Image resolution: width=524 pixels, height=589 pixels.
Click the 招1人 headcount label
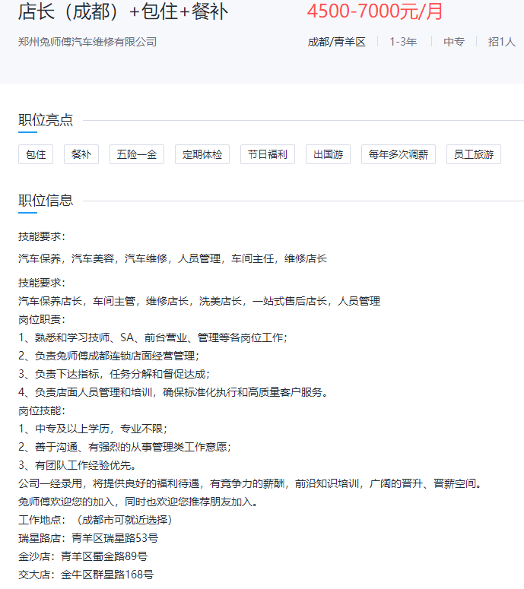point(501,42)
